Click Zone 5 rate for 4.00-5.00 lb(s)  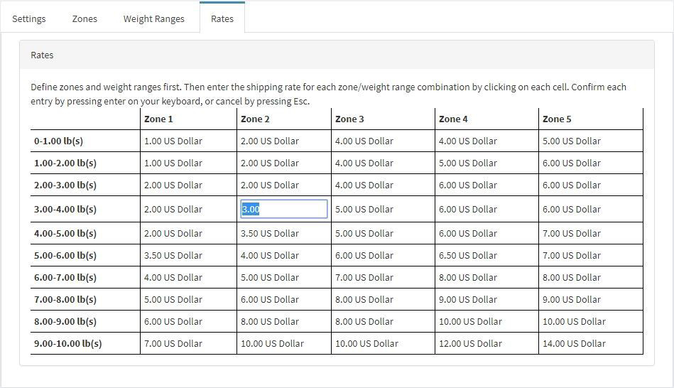tap(572, 233)
